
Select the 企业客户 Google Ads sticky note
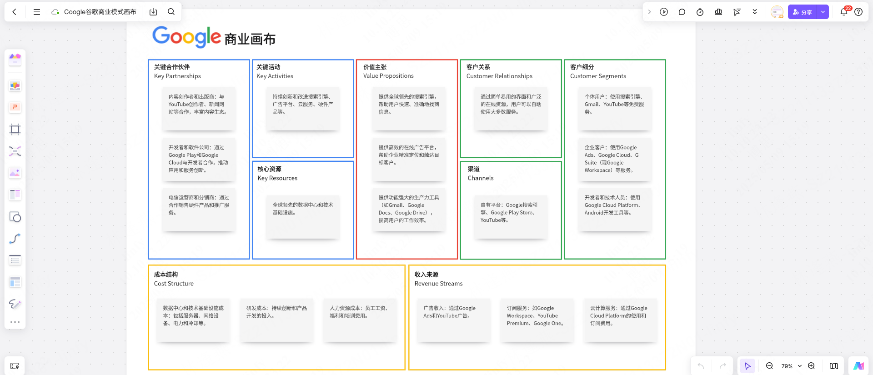tap(615, 159)
